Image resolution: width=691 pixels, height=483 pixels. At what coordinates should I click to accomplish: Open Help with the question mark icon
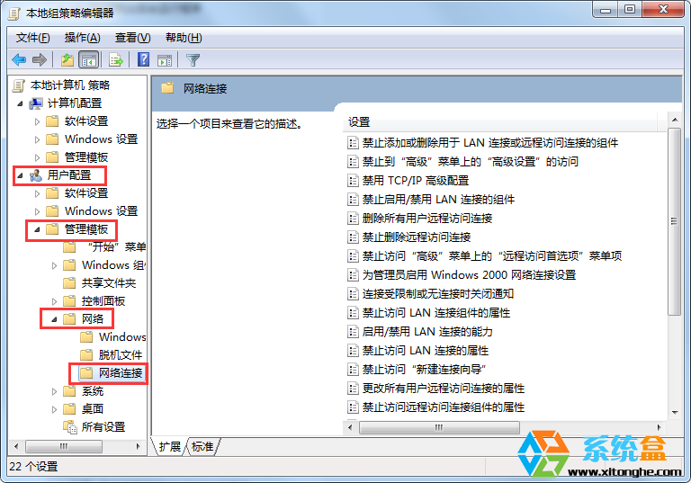[144, 59]
